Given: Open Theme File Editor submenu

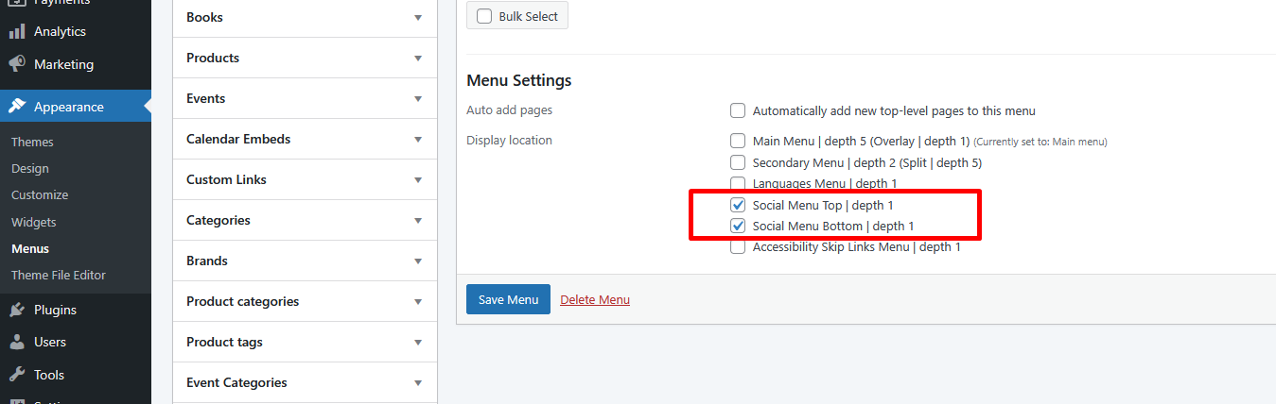Looking at the screenshot, I should 59,275.
